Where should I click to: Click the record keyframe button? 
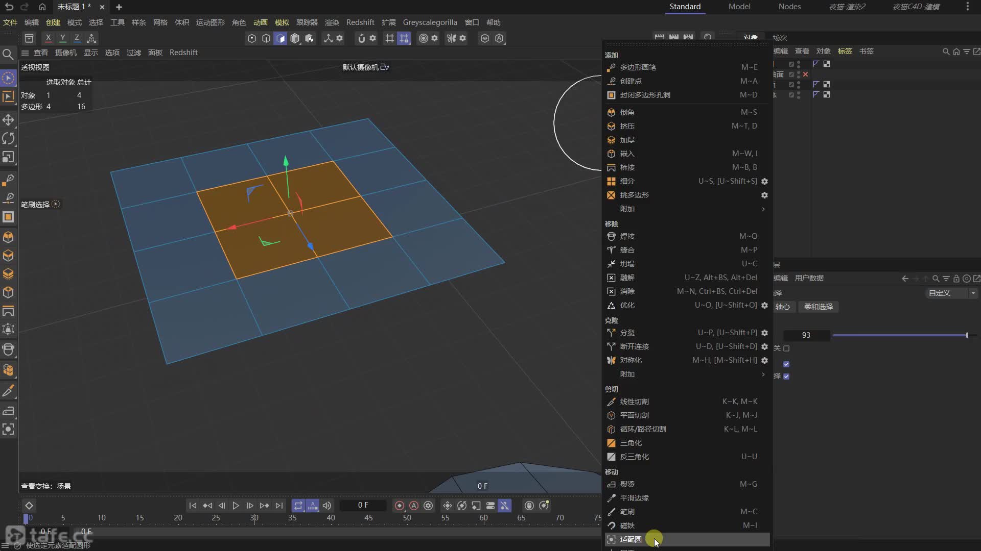coord(400,506)
